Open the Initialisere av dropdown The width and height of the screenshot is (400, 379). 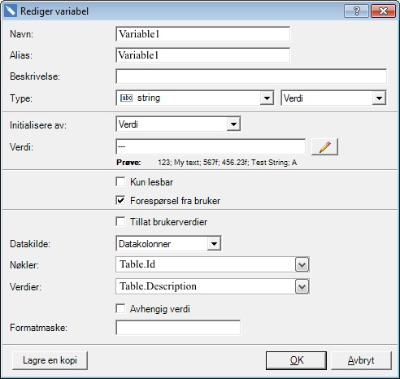tap(233, 124)
